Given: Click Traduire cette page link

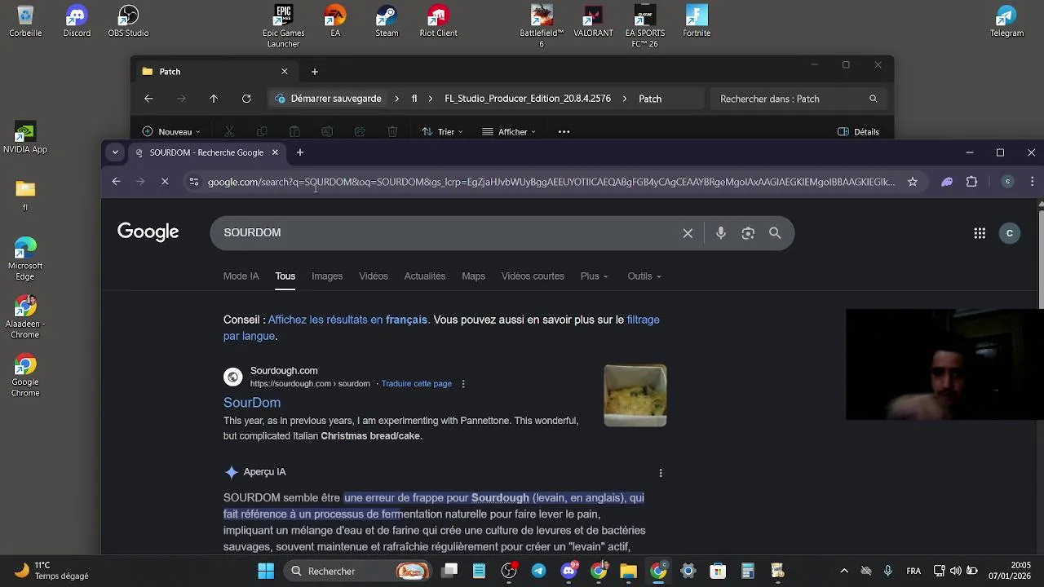Looking at the screenshot, I should [x=416, y=384].
